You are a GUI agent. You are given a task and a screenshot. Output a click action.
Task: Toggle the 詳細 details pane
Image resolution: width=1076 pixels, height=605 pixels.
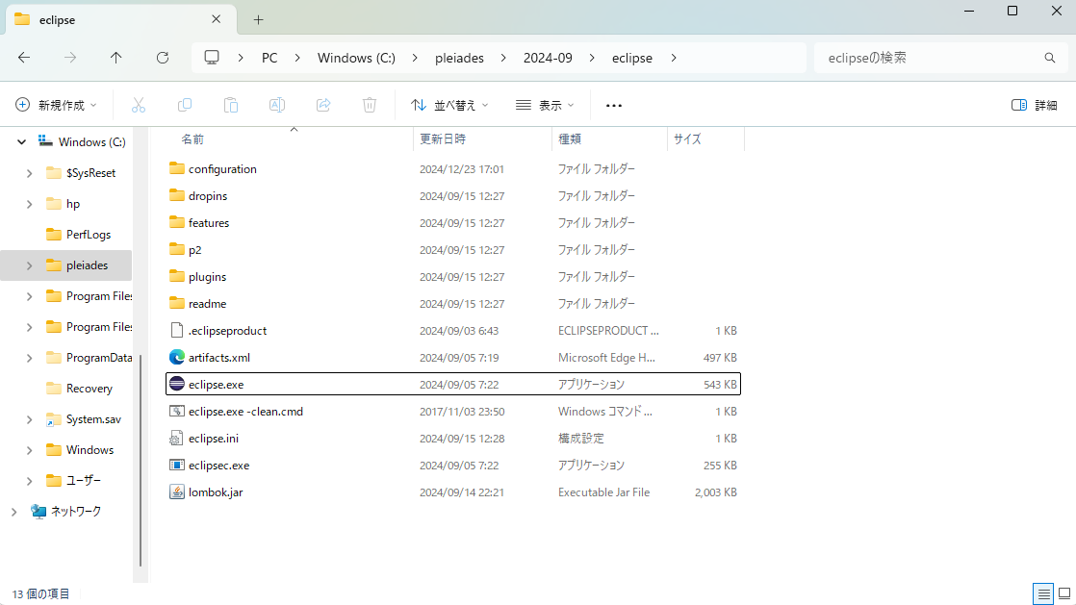(x=1035, y=105)
